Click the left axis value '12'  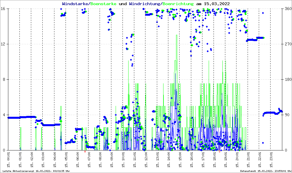[4, 44]
